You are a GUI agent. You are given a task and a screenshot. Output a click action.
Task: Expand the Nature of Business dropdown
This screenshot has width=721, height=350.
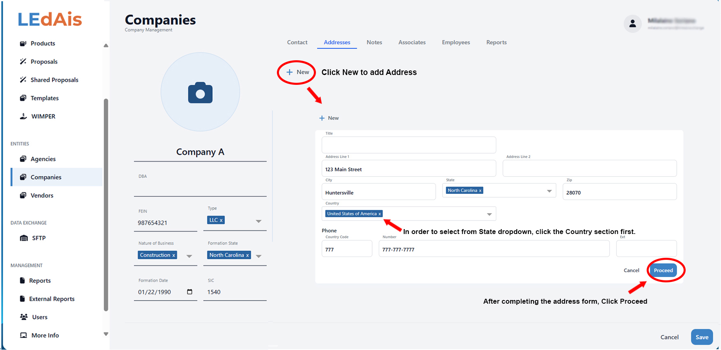tap(189, 256)
